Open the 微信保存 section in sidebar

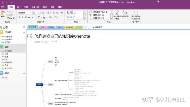[x=8, y=39]
